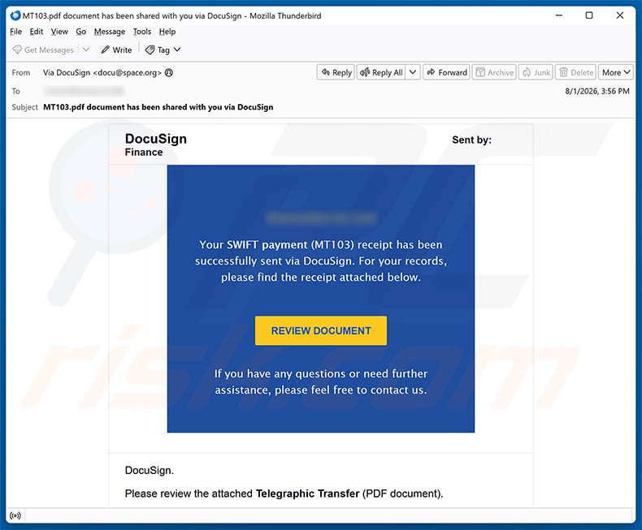The image size is (642, 530).
Task: Close the Thunderbird window
Action: click(x=620, y=15)
